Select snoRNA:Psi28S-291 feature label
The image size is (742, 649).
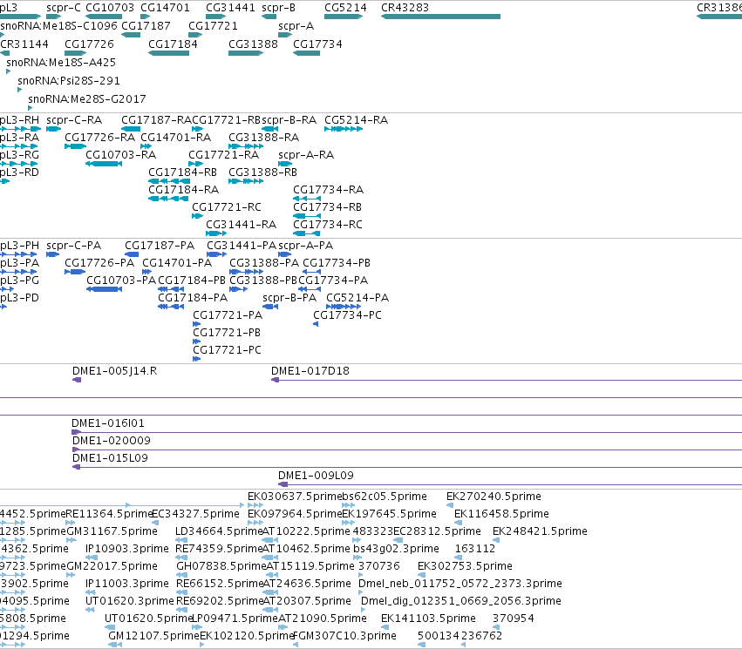[69, 81]
